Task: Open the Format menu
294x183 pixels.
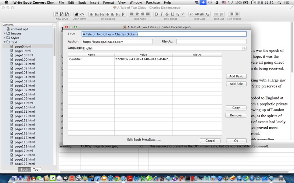Action: 108,3
